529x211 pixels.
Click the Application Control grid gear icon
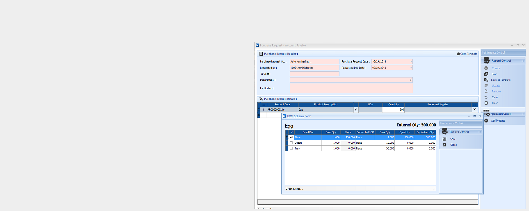tap(487, 113)
